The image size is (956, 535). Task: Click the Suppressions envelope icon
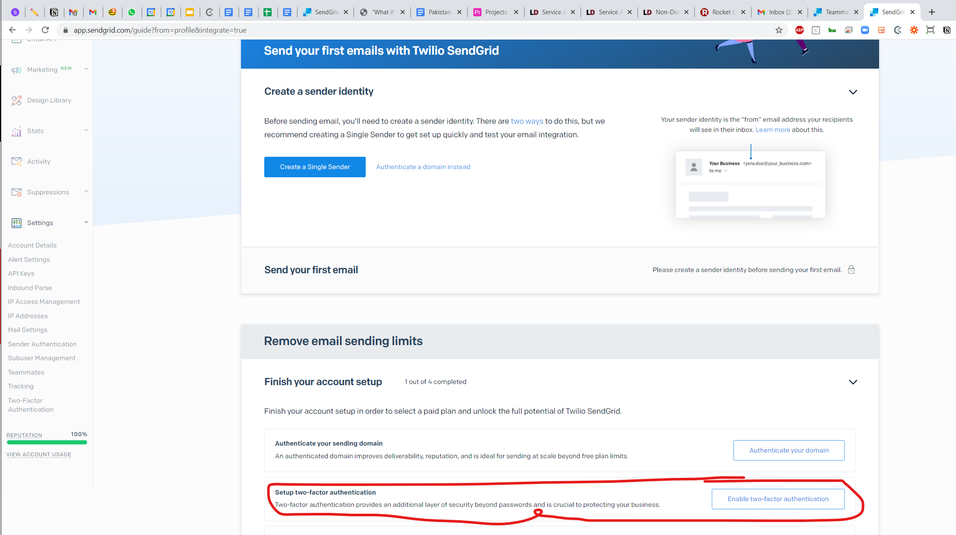pyautogui.click(x=16, y=192)
